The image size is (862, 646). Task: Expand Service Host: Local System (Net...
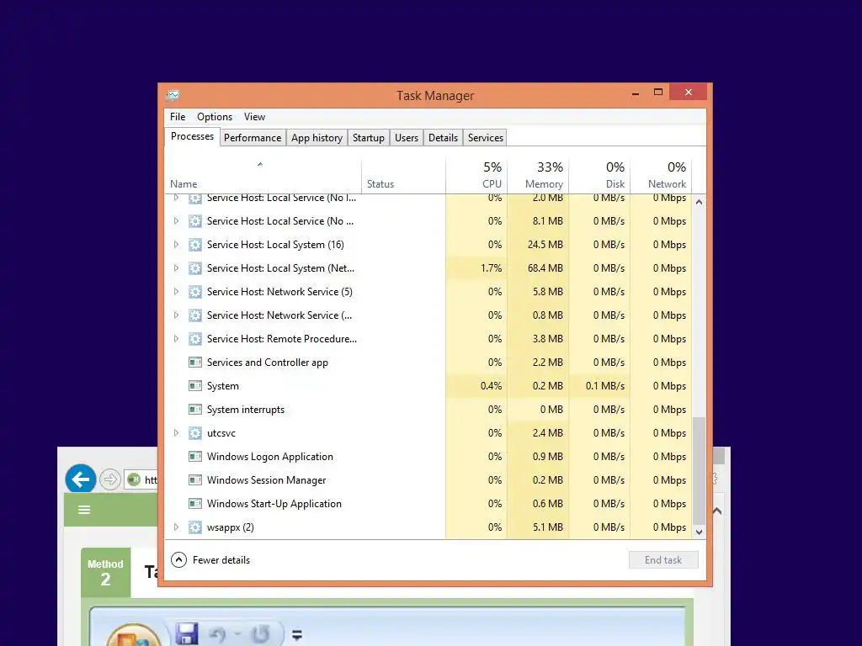176,268
